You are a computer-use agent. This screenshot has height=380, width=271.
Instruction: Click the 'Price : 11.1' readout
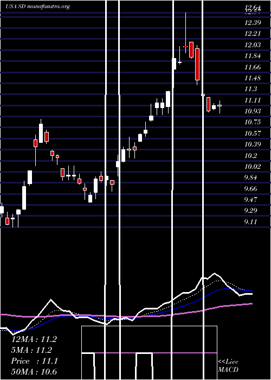click(x=34, y=362)
